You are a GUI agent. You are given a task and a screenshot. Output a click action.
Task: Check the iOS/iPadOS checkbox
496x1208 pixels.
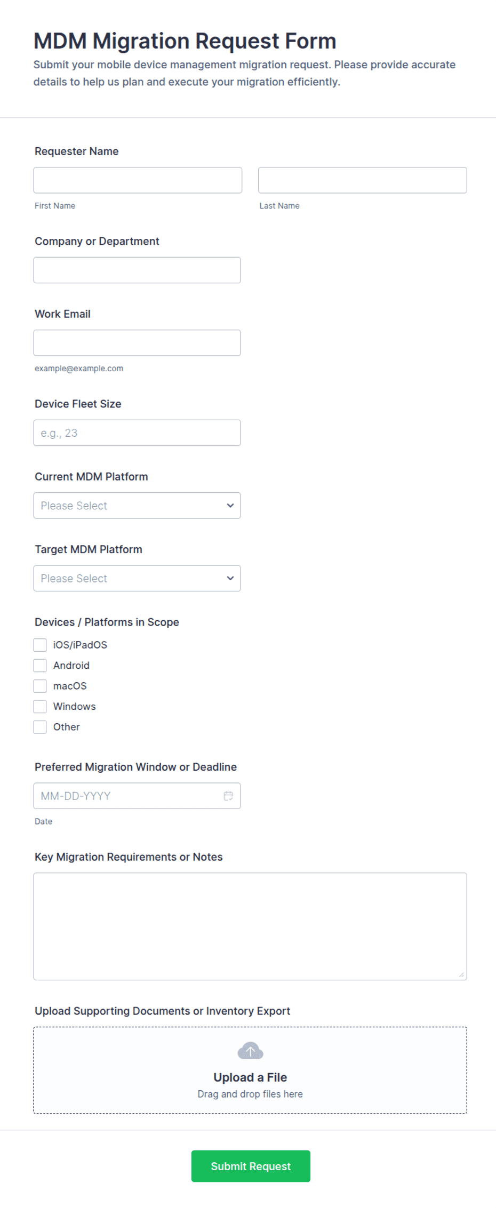[40, 645]
